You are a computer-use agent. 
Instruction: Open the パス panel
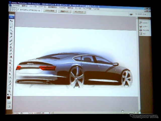pyautogui.click(x=142, y=34)
